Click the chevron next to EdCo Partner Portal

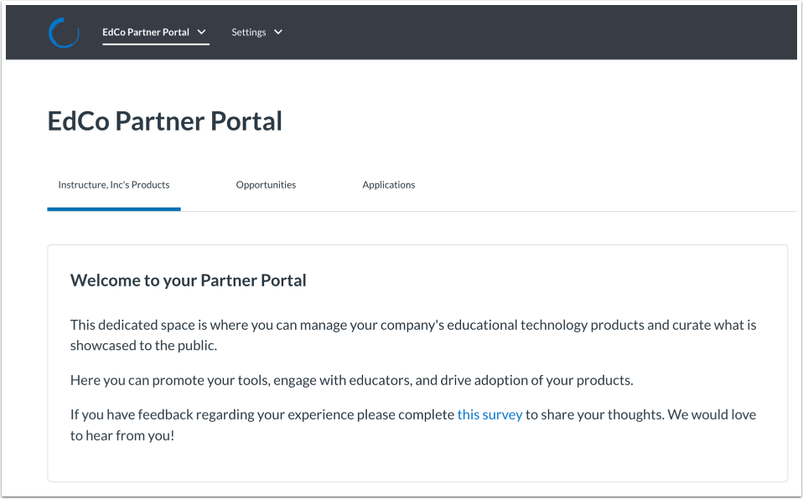point(201,32)
